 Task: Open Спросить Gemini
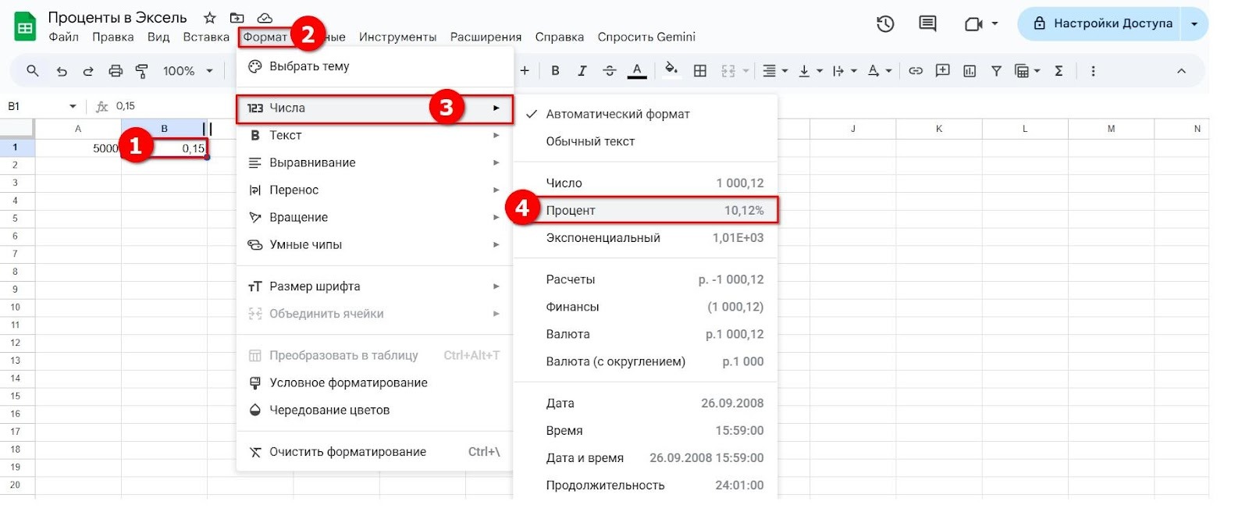click(646, 37)
